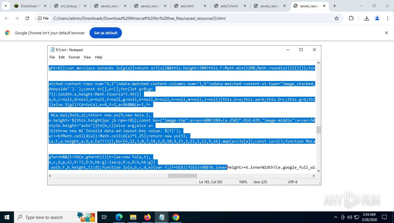The image size is (394, 223).
Task: Open the Windows Start menu
Action: point(7,217)
